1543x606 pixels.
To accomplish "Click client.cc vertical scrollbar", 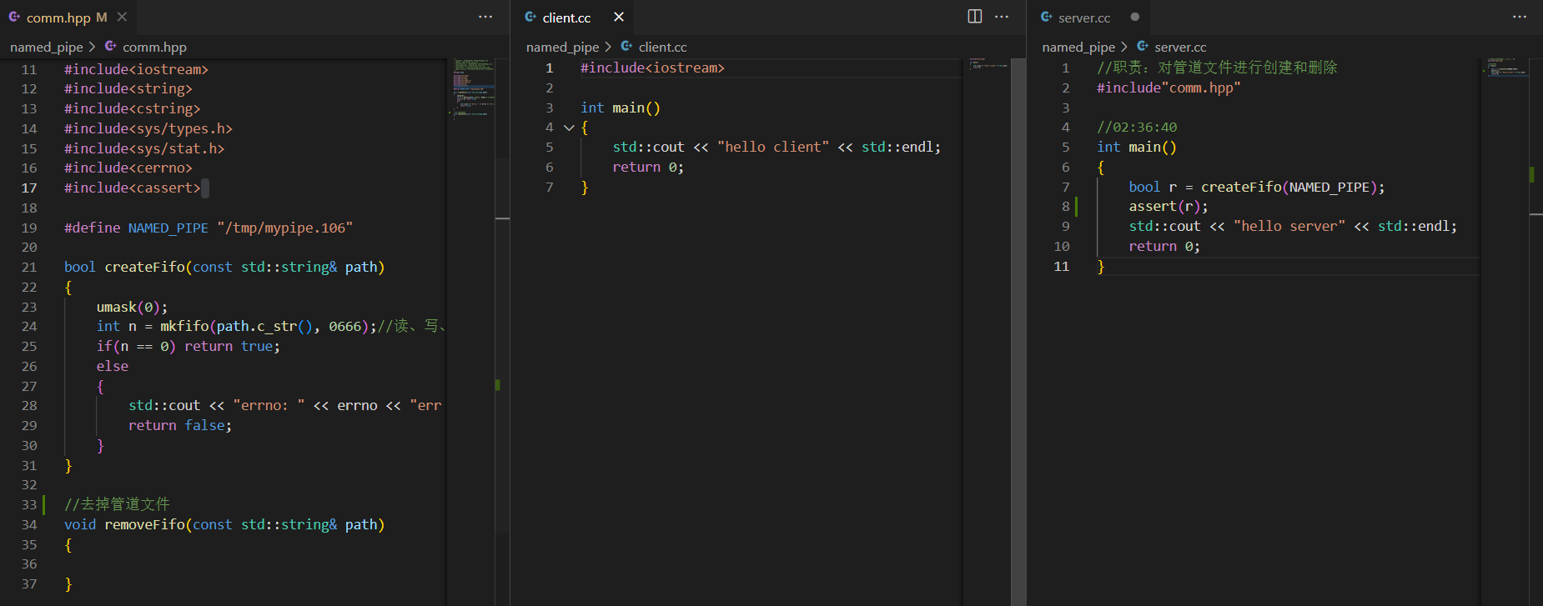I will point(1018,332).
